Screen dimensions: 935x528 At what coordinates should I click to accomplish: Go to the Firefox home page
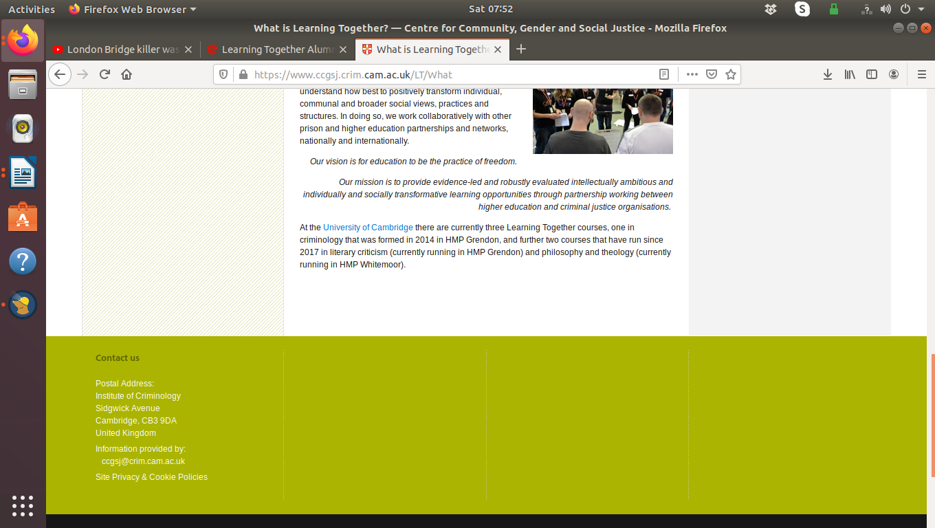pyautogui.click(x=126, y=74)
